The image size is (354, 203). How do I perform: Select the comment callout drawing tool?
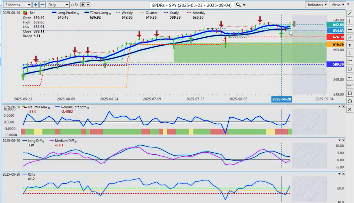349,69
